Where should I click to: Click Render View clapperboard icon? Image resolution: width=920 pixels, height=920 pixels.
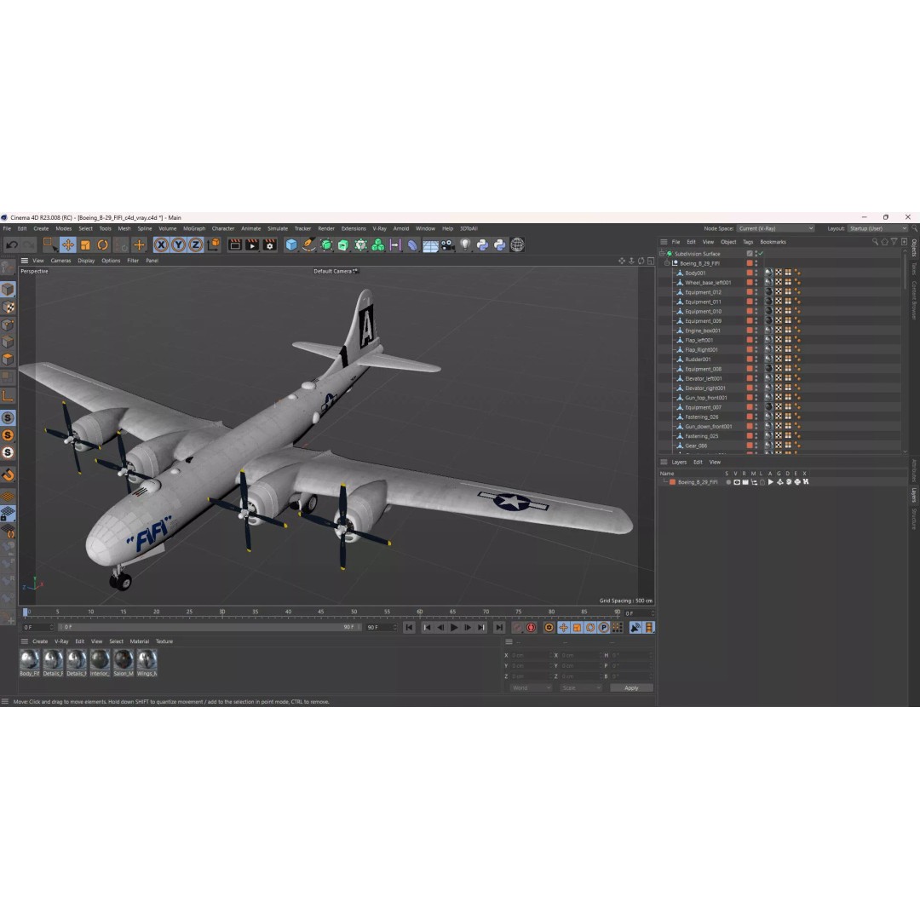(x=235, y=244)
